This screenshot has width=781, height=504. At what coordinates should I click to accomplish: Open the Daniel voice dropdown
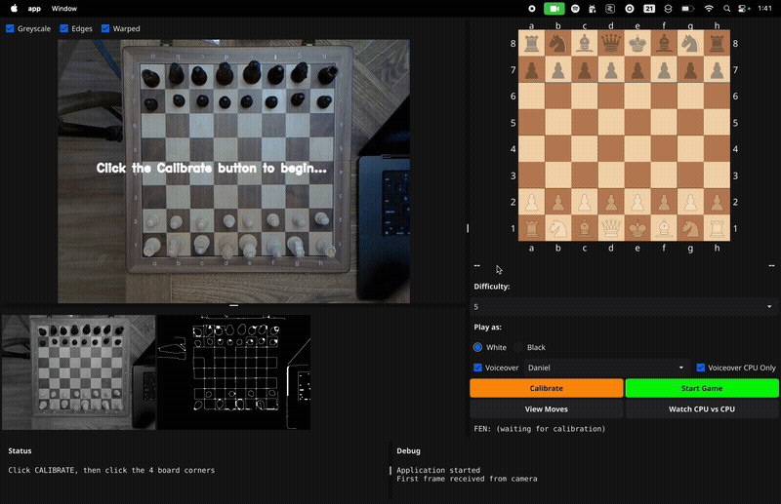(x=606, y=368)
